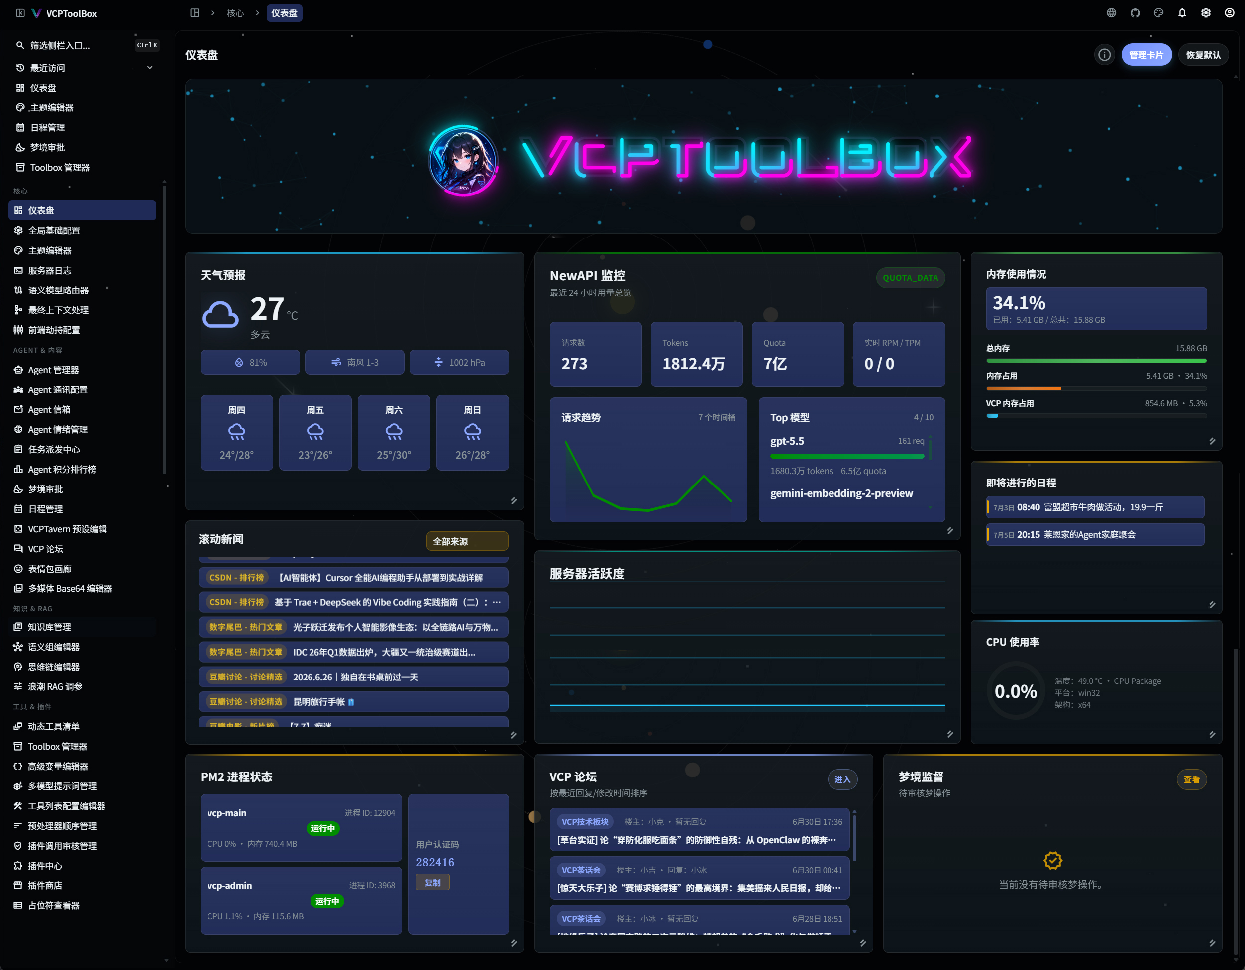Screen dimensions: 1245x970
Task: Open 服务器日志 in sidebar
Action: pyautogui.click(x=82, y=270)
